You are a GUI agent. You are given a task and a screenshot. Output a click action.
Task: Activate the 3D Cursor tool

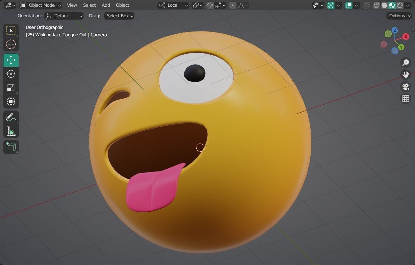(11, 44)
